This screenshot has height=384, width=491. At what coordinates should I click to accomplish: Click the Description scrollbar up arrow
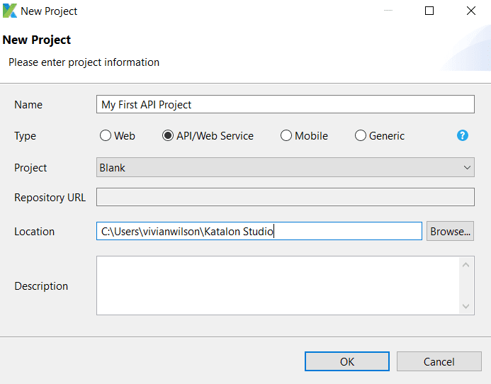(x=466, y=265)
